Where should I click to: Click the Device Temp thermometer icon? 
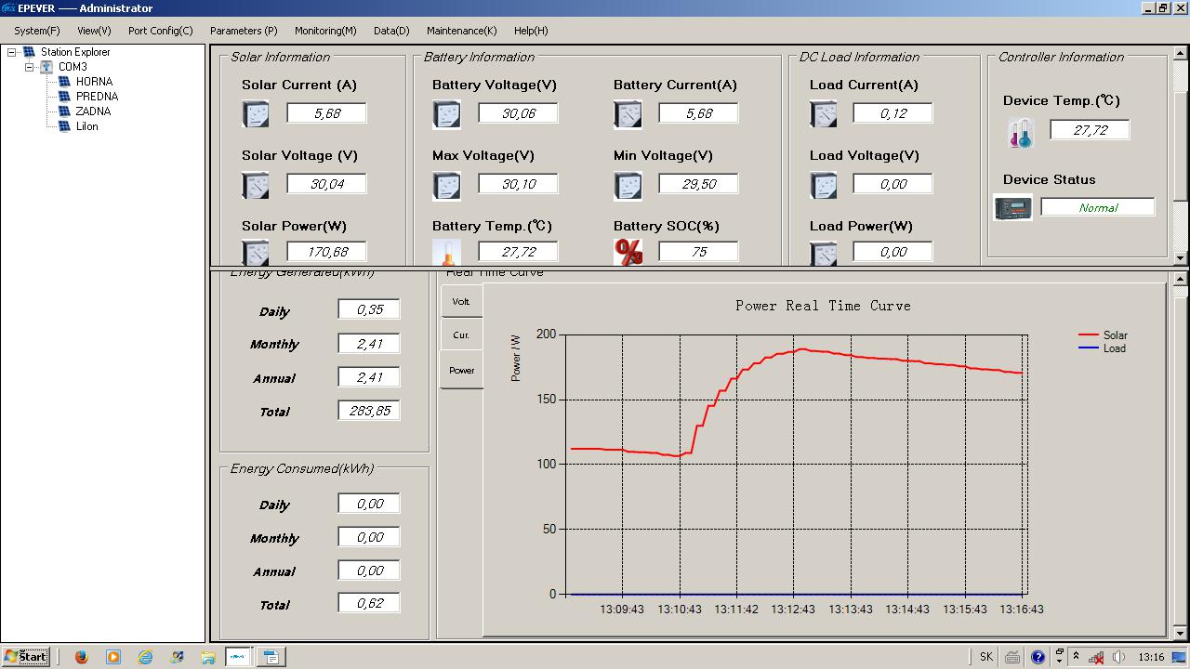pyautogui.click(x=1020, y=134)
